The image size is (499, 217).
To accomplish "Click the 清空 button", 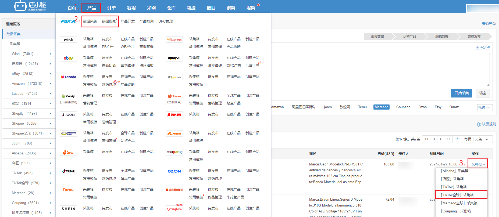I will (483, 93).
